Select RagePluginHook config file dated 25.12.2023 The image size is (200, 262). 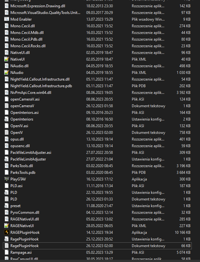(x=24, y=239)
